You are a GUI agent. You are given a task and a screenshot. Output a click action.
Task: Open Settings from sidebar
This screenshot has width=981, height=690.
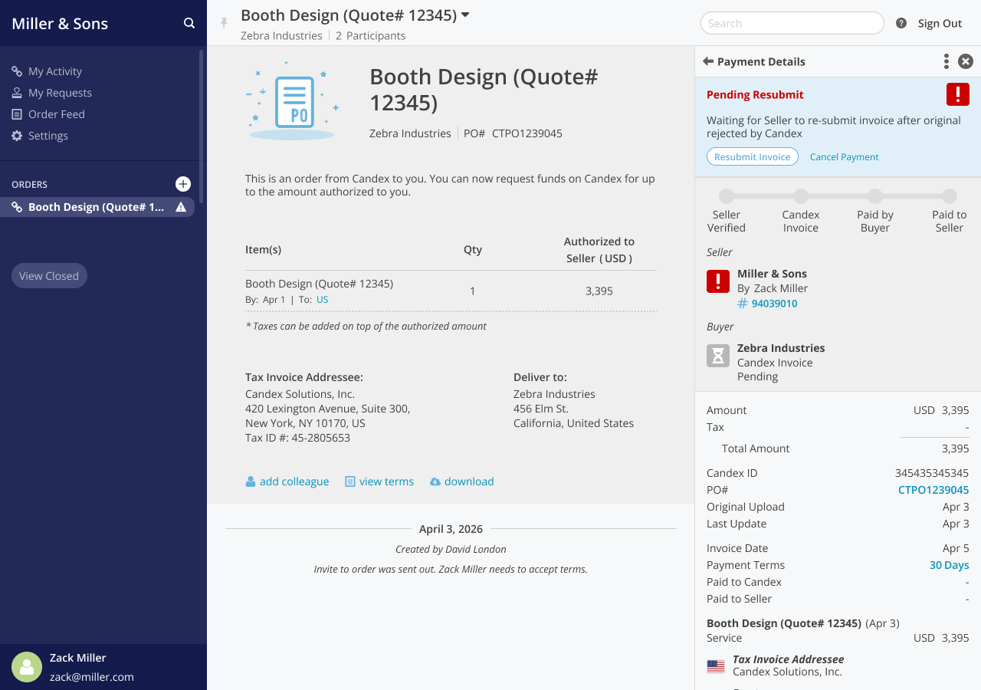tap(48, 136)
